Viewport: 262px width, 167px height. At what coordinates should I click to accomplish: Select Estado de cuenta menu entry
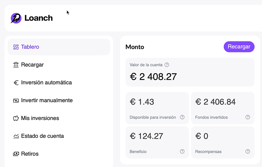(x=42, y=136)
